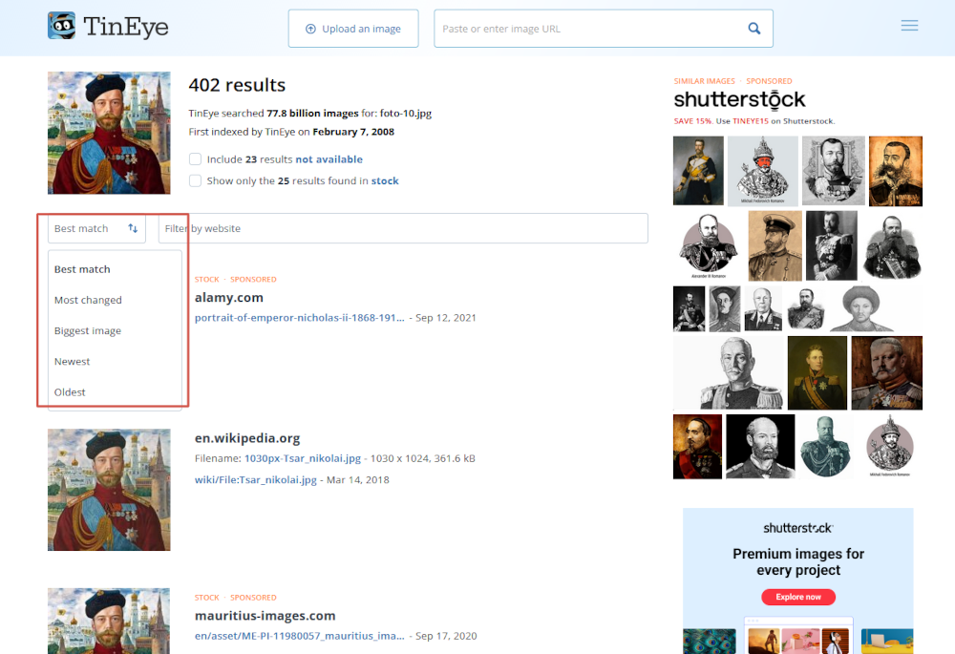The height and width of the screenshot is (654, 955).
Task: Click the upload arrow icon
Action: (x=310, y=29)
